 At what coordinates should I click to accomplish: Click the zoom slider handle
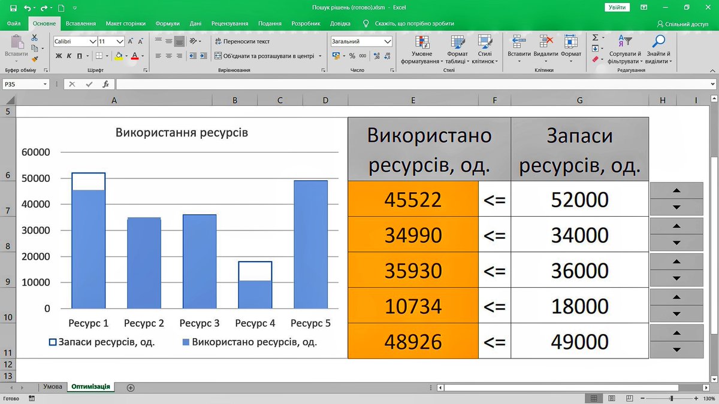click(x=672, y=399)
